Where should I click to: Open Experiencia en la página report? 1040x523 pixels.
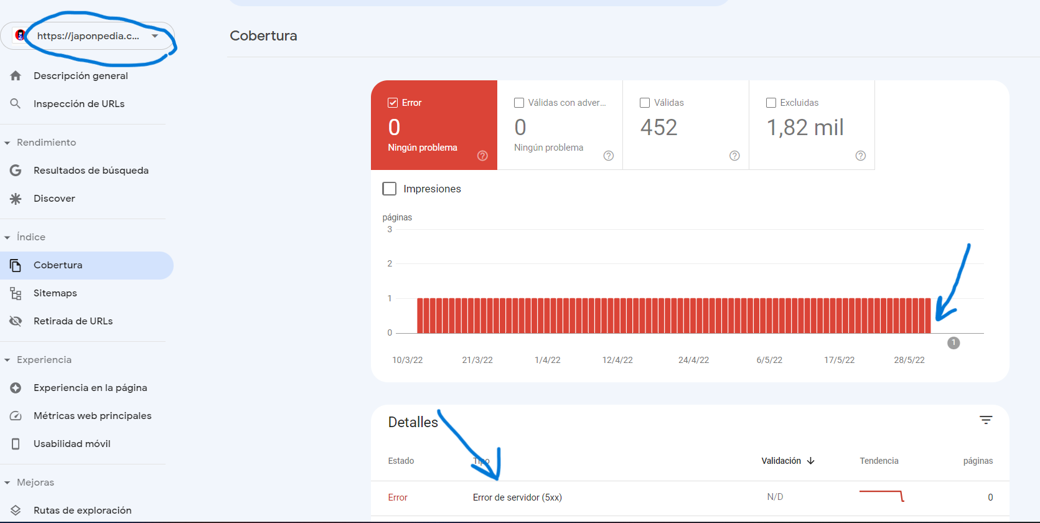click(x=90, y=387)
